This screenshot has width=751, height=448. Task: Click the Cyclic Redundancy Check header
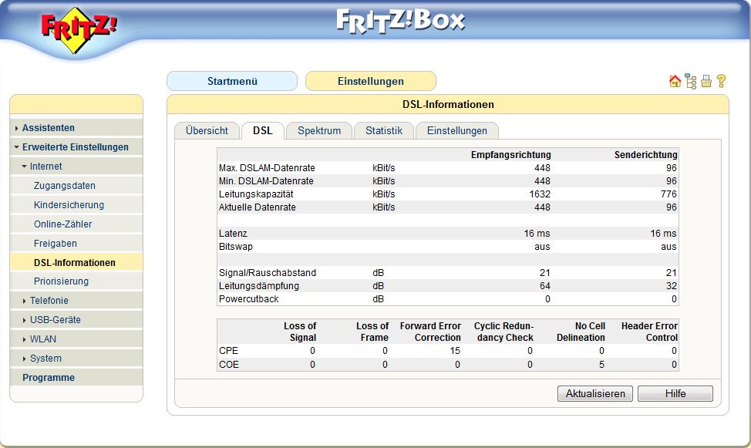[503, 332]
